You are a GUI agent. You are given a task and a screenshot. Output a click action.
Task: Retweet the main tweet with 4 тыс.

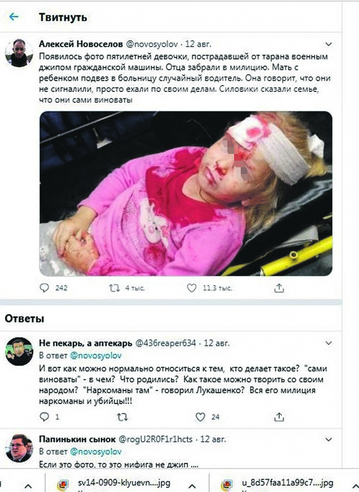114,288
